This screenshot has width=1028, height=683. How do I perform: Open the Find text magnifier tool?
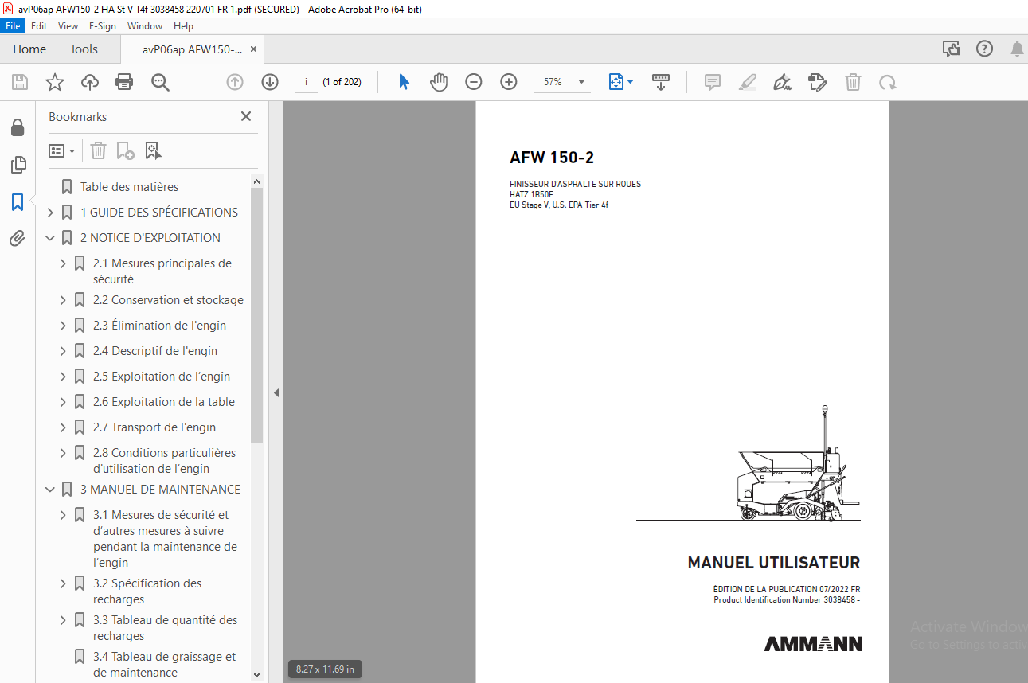(x=160, y=82)
